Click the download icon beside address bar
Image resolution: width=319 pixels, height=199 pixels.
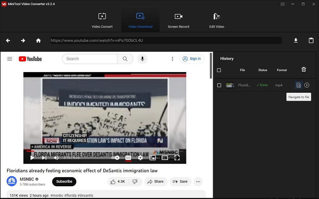coord(296,40)
